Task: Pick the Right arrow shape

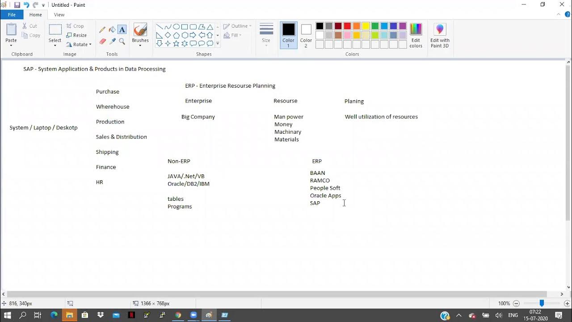Action: click(x=193, y=35)
